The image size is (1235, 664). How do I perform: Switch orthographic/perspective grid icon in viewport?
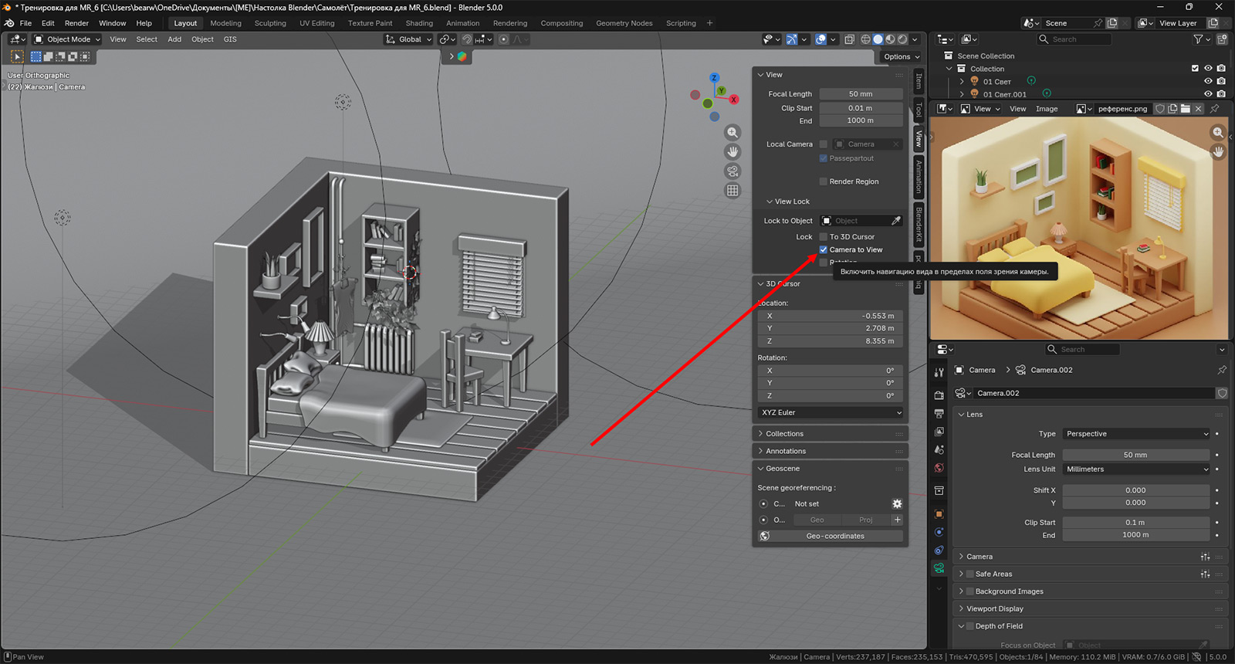point(733,191)
